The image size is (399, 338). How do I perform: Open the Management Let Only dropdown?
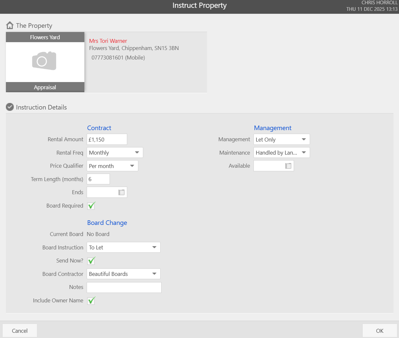(282, 139)
